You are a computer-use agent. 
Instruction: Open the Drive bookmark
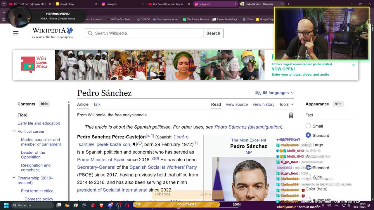click(248, 20)
